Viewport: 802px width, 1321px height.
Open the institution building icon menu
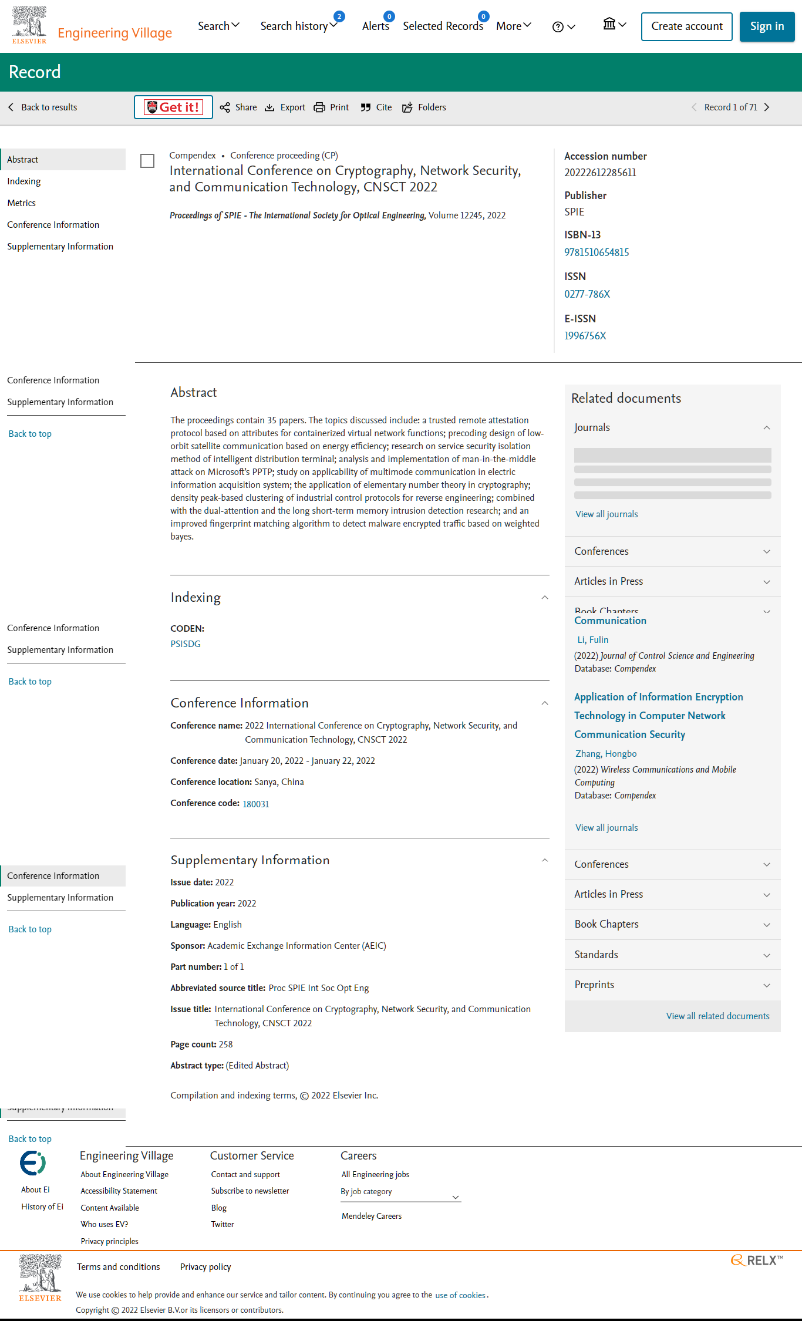coord(615,24)
